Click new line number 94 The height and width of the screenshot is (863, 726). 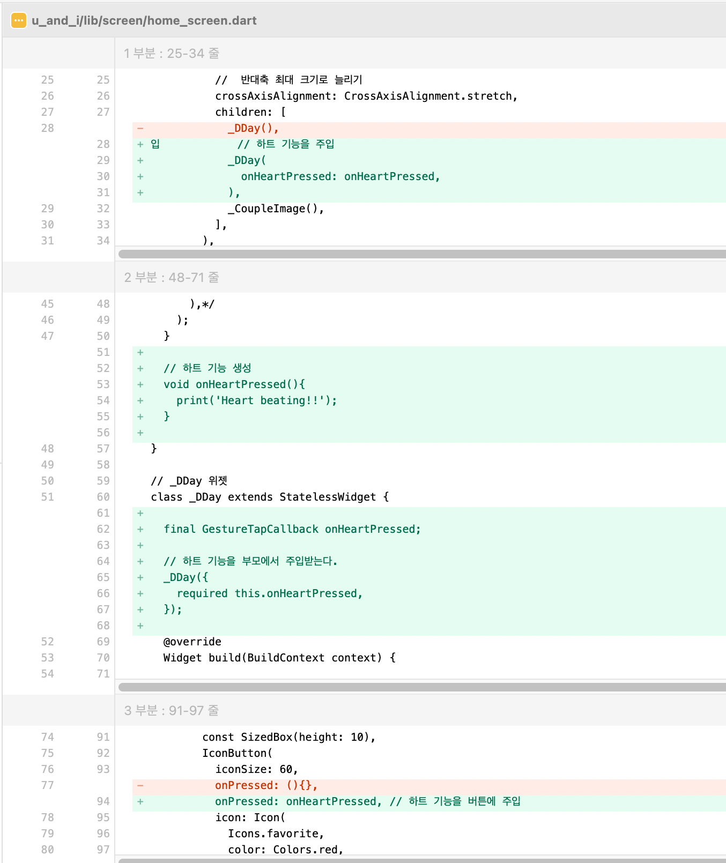click(103, 801)
